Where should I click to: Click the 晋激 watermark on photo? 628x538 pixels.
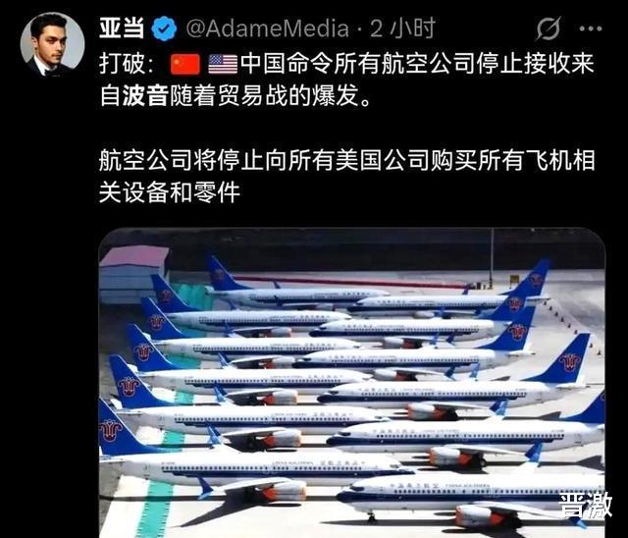[585, 506]
